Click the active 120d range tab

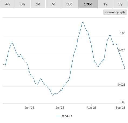click(88, 4)
